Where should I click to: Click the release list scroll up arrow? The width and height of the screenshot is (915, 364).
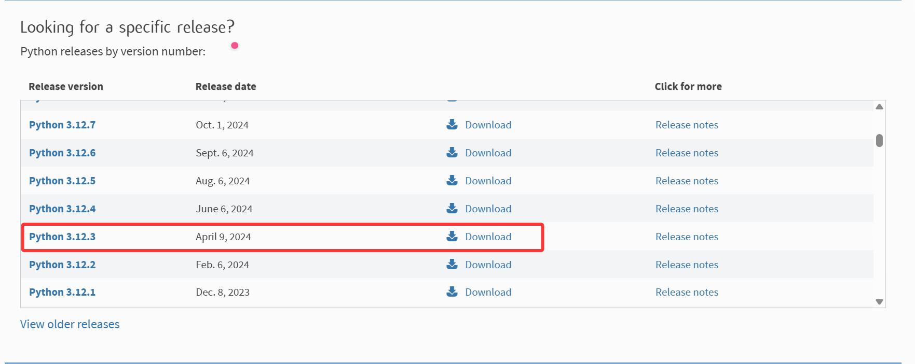coord(879,107)
